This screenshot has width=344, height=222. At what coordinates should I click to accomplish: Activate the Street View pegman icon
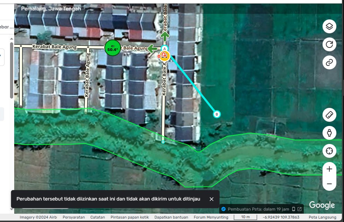pos(329,133)
